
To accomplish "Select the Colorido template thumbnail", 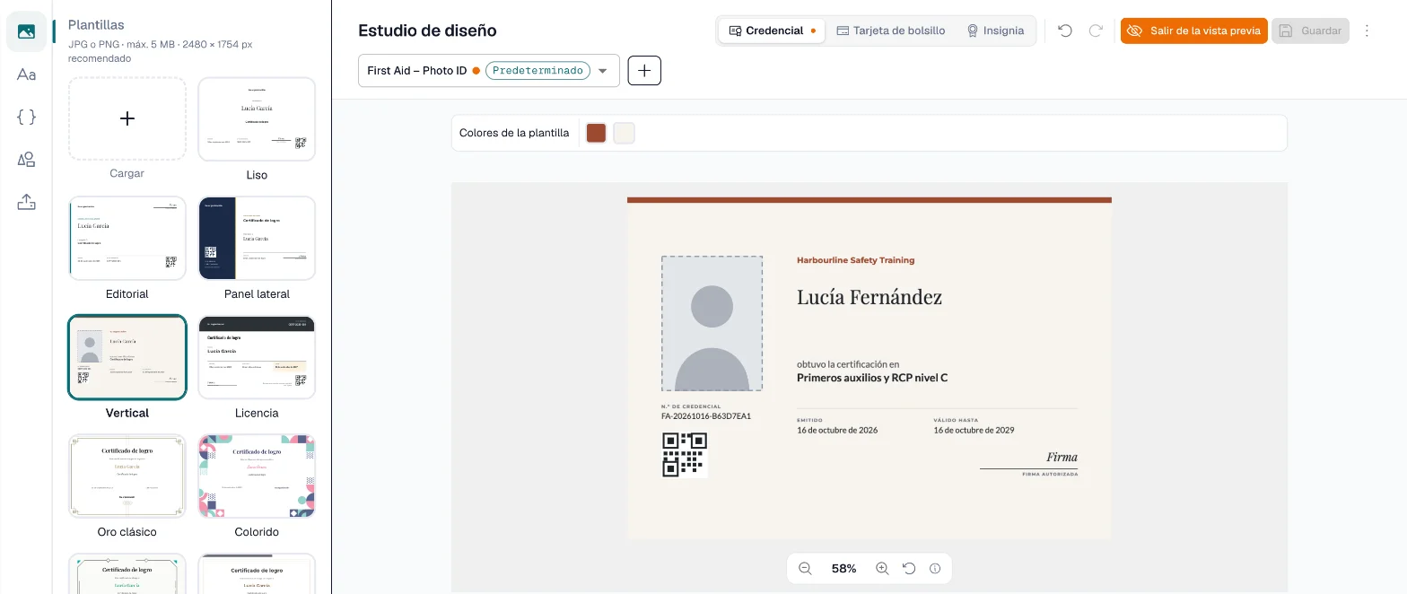I will [257, 476].
